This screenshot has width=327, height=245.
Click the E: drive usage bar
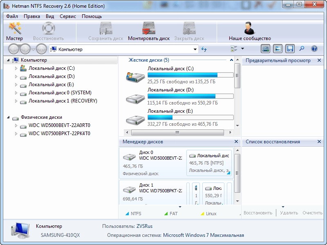tap(190, 117)
